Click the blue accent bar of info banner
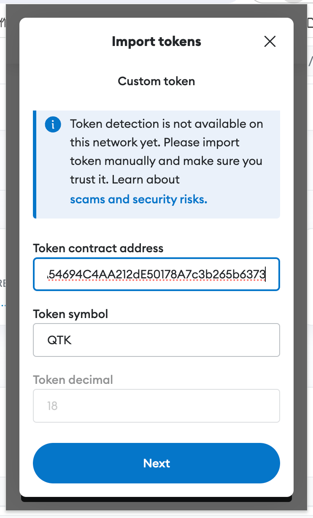Screen dimensions: 313x518 (35, 165)
